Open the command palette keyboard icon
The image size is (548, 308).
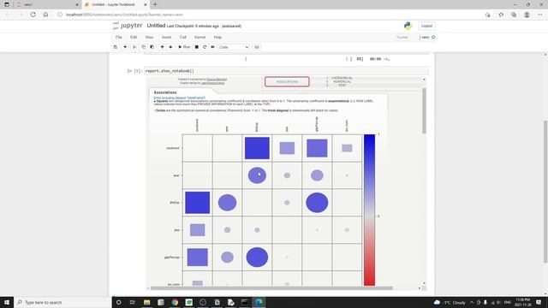[257, 47]
